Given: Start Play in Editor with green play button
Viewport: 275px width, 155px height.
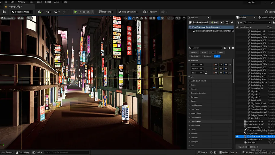Looking at the screenshot, I should click(76, 12).
